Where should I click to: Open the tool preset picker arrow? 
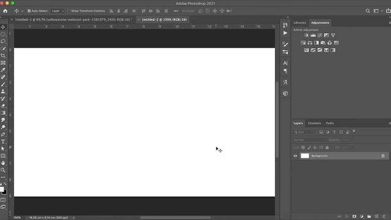tap(23, 11)
